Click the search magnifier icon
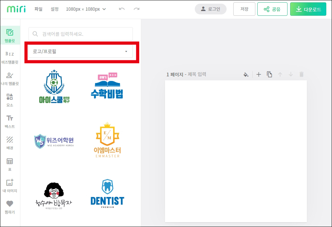The image size is (332, 227). pyautogui.click(x=35, y=34)
